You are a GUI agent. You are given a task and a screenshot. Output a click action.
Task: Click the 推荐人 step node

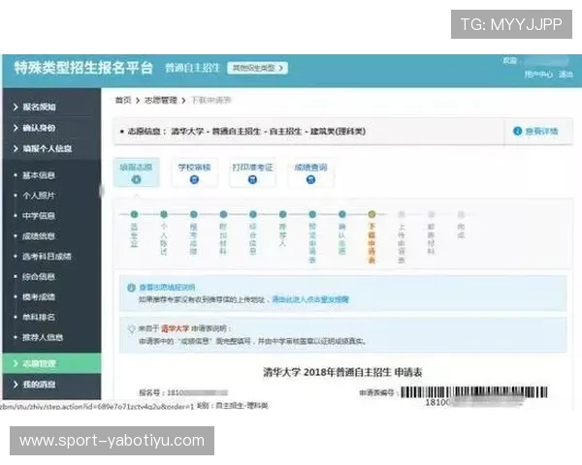pos(282,214)
